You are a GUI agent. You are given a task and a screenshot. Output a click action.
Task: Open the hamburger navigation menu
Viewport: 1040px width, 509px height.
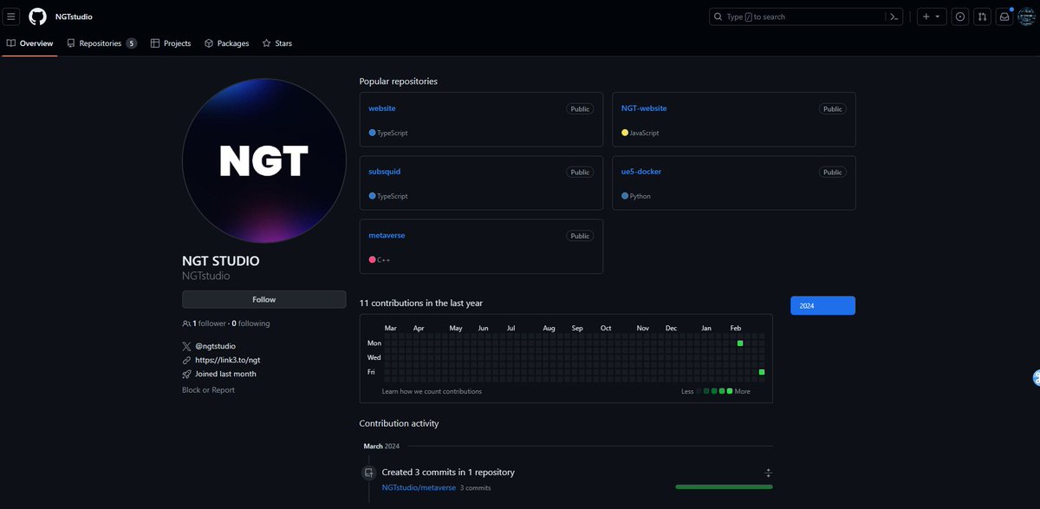coord(12,16)
